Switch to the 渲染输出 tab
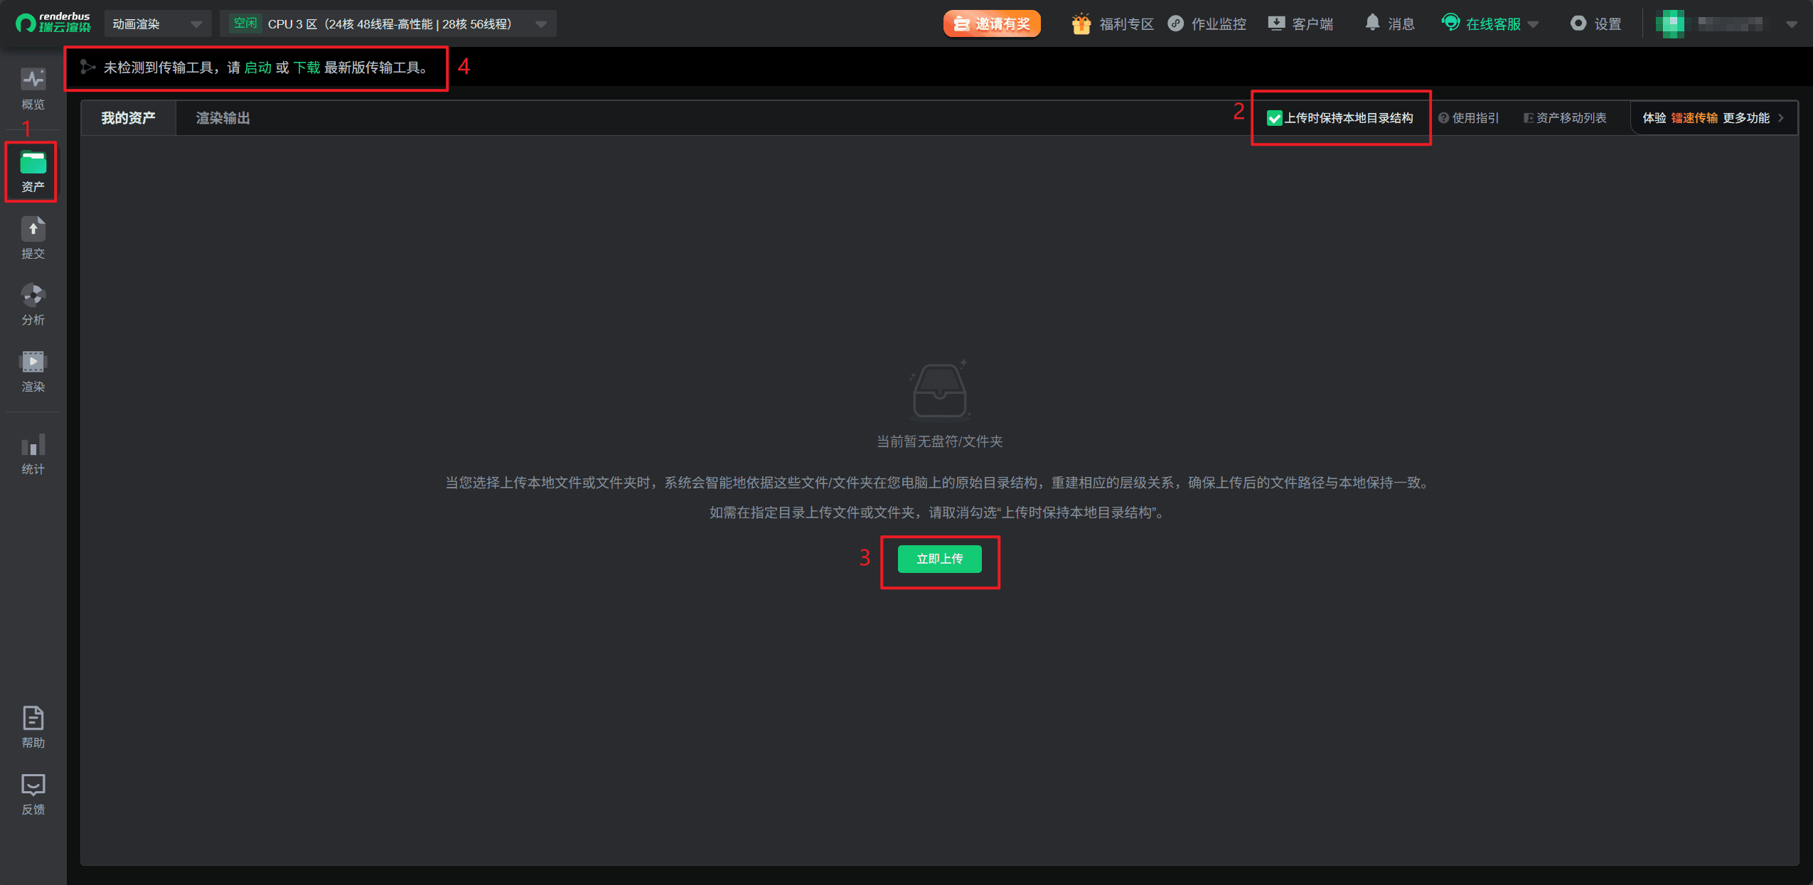The width and height of the screenshot is (1813, 885). 223,118
